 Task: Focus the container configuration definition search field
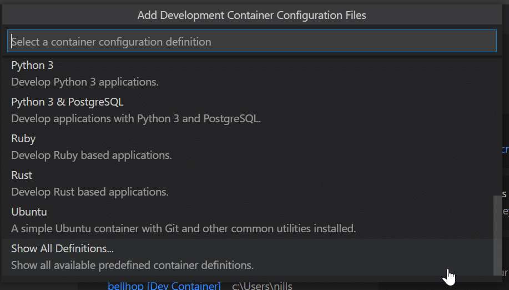(x=252, y=41)
